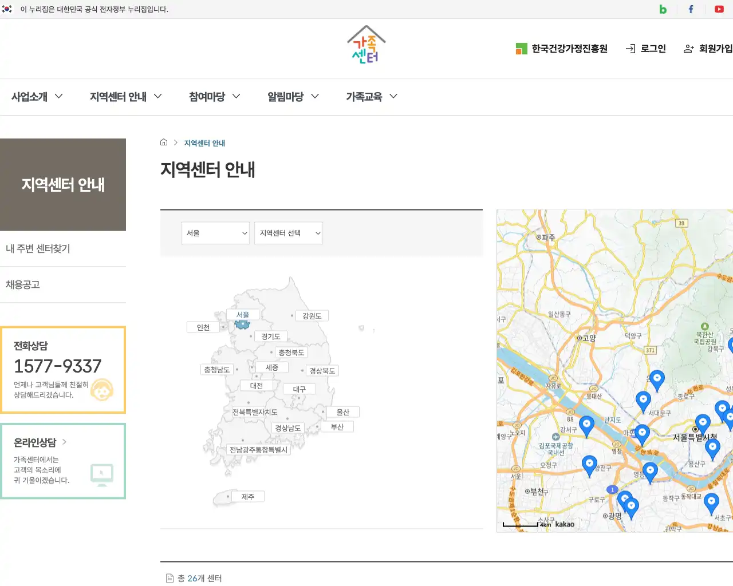The image size is (733, 586).
Task: Open the YouTube icon in the header
Action: tap(719, 9)
